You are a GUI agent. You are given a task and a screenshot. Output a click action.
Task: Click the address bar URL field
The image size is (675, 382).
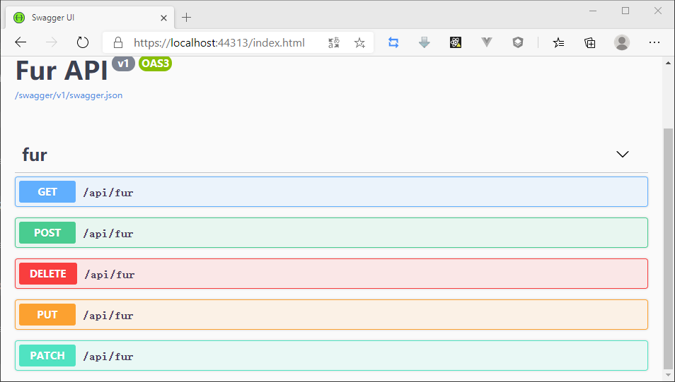click(219, 42)
